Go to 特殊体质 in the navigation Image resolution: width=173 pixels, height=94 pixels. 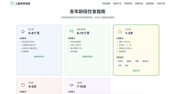click(x=128, y=4)
